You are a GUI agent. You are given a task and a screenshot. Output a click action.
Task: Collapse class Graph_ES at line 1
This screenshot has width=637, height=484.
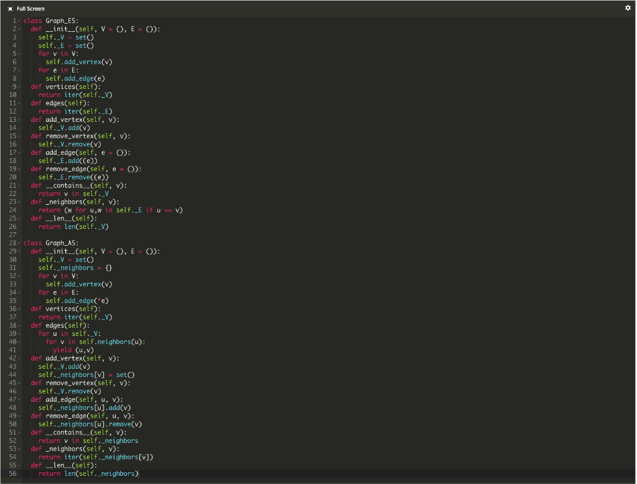[x=19, y=21]
